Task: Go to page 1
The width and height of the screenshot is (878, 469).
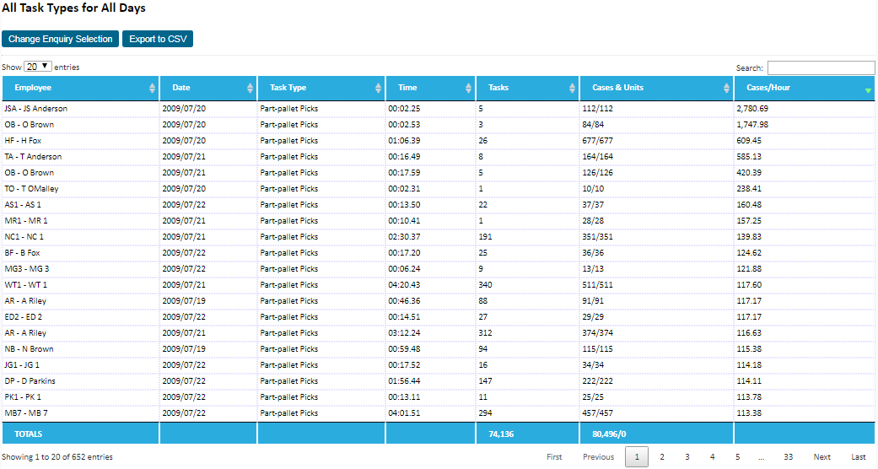Action: [637, 456]
